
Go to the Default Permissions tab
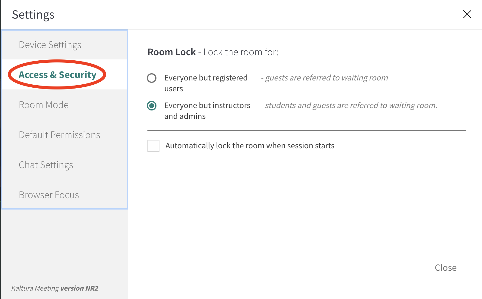click(x=59, y=135)
